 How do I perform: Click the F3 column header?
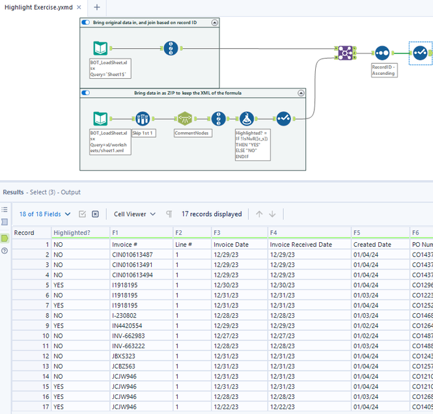click(240, 232)
